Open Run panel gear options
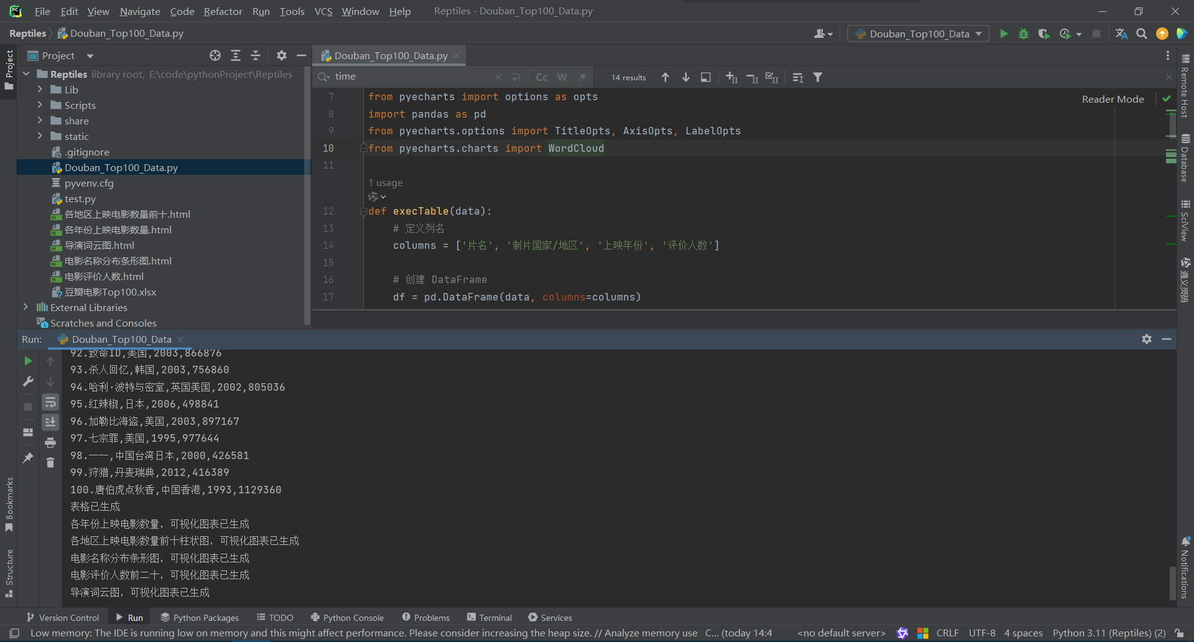Screen dimensions: 1194x642 pos(1147,339)
